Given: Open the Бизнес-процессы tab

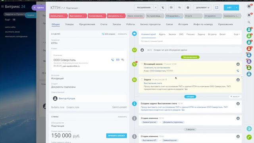Looking at the screenshot, I should [150, 24].
